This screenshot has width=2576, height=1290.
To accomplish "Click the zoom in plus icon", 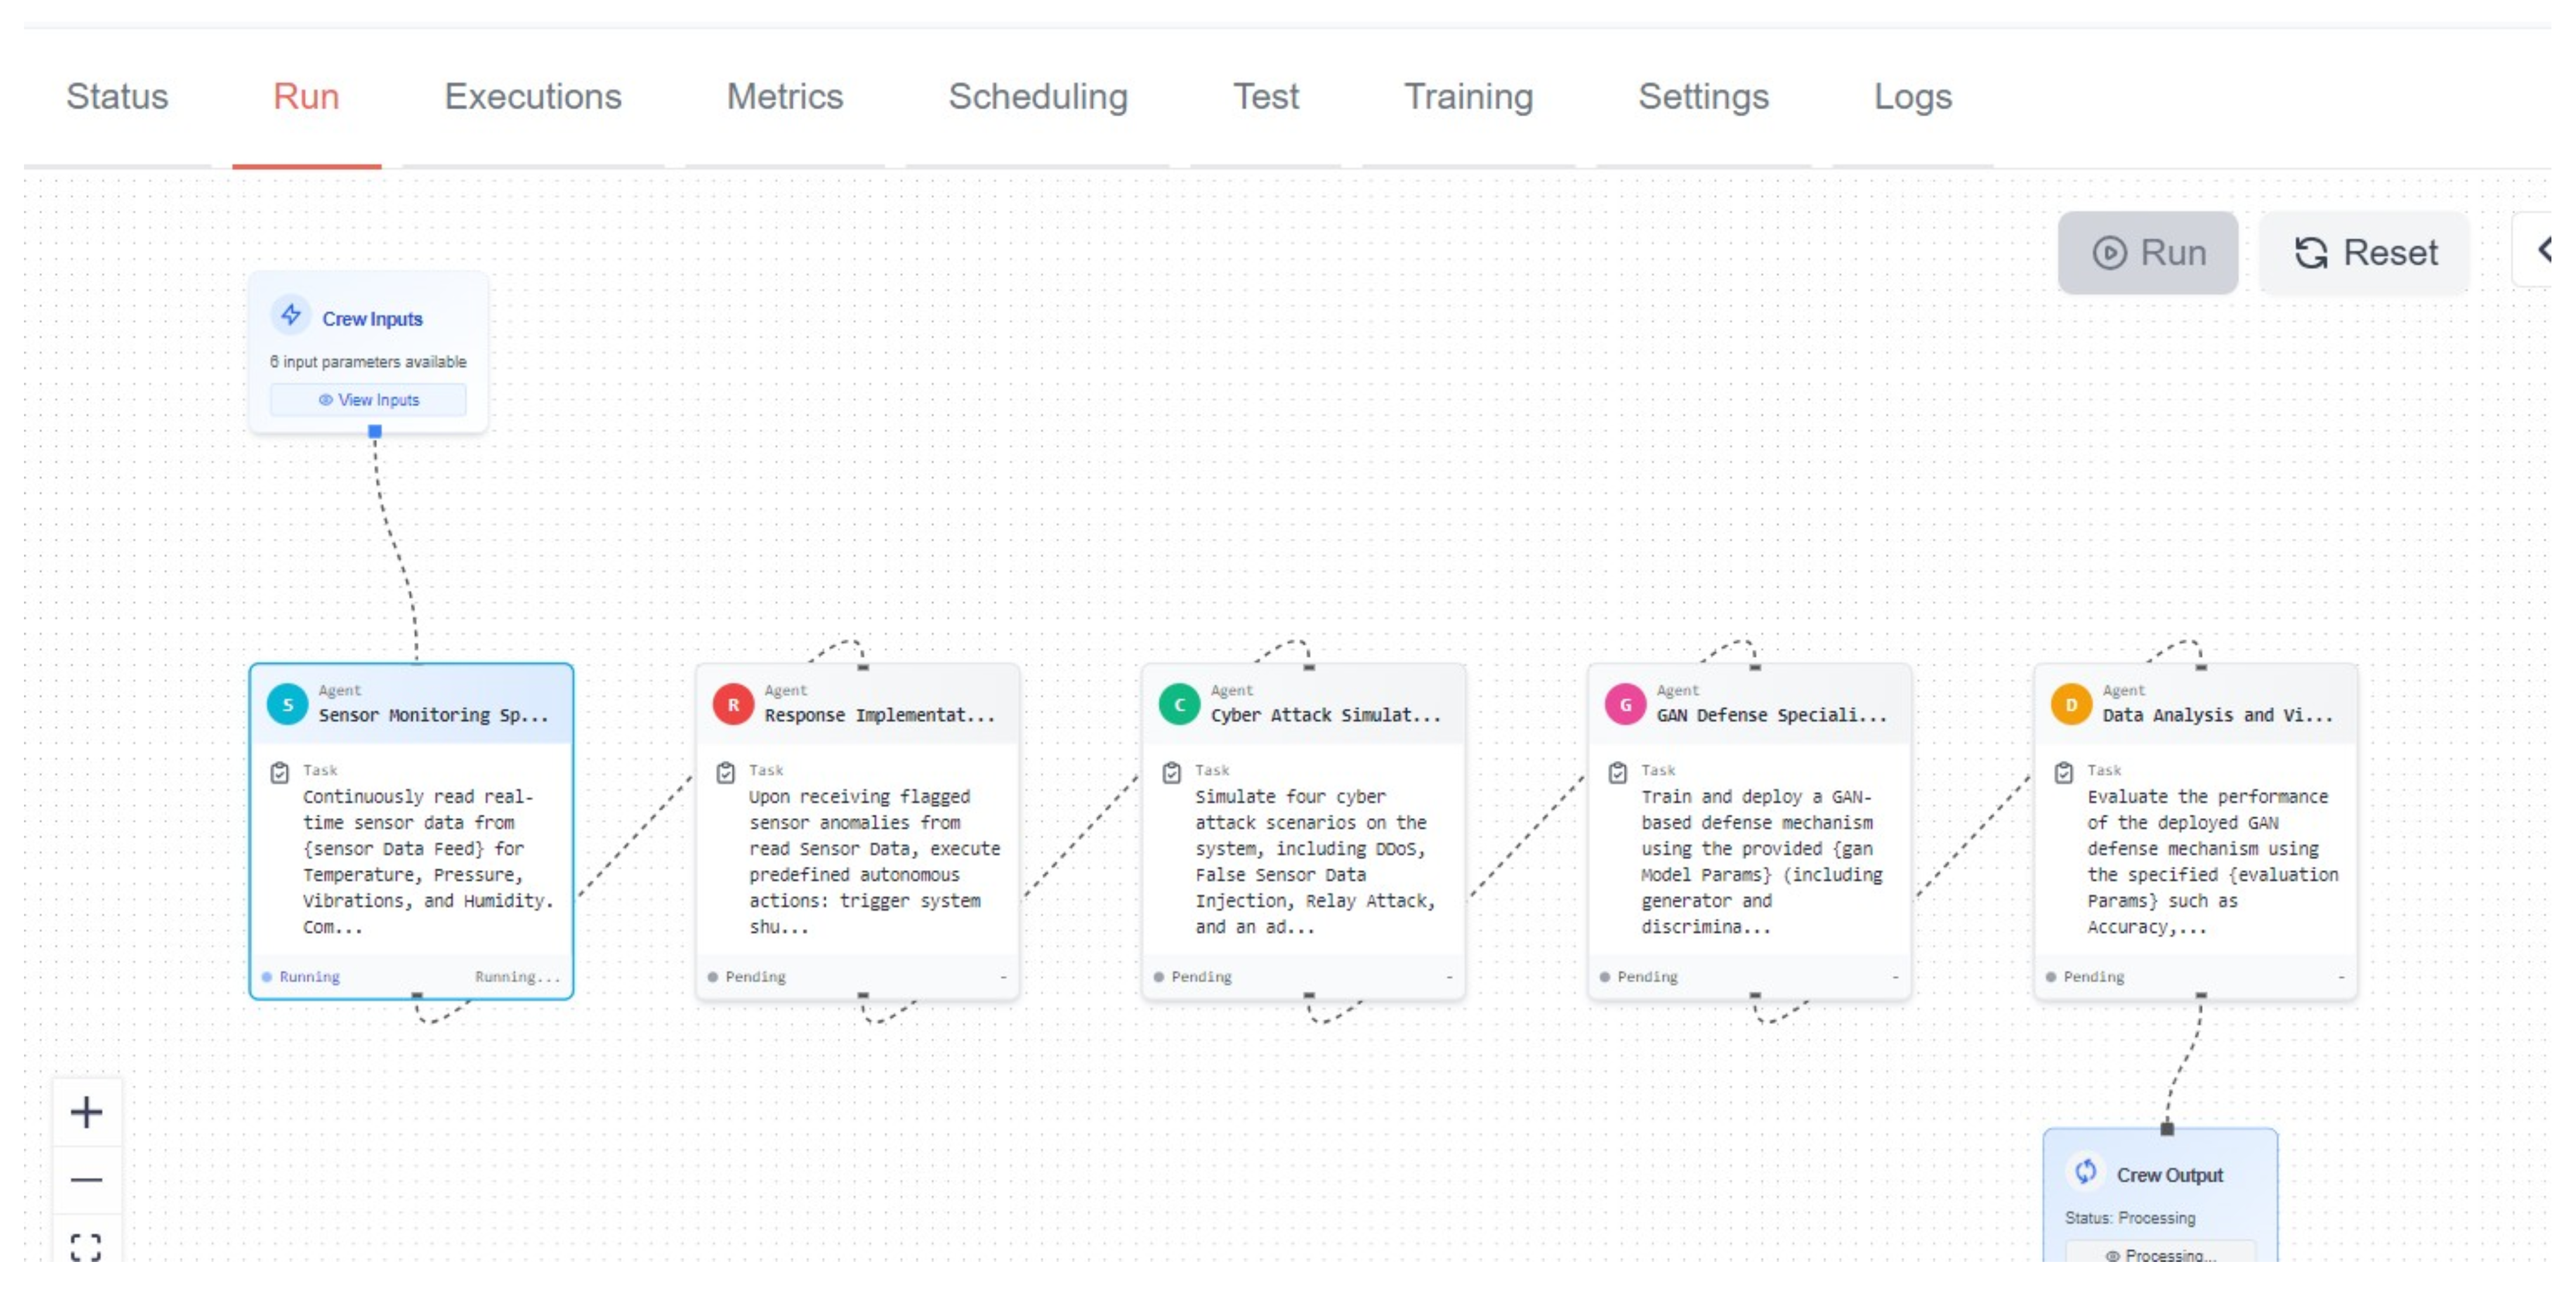I will (86, 1112).
